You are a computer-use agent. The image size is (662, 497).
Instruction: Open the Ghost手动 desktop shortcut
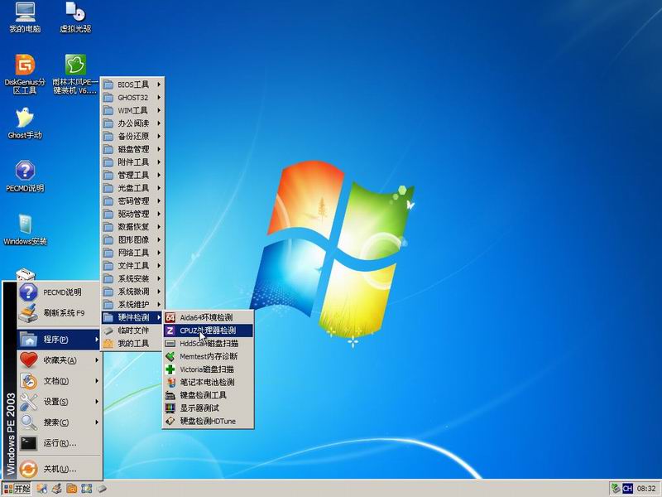click(25, 123)
